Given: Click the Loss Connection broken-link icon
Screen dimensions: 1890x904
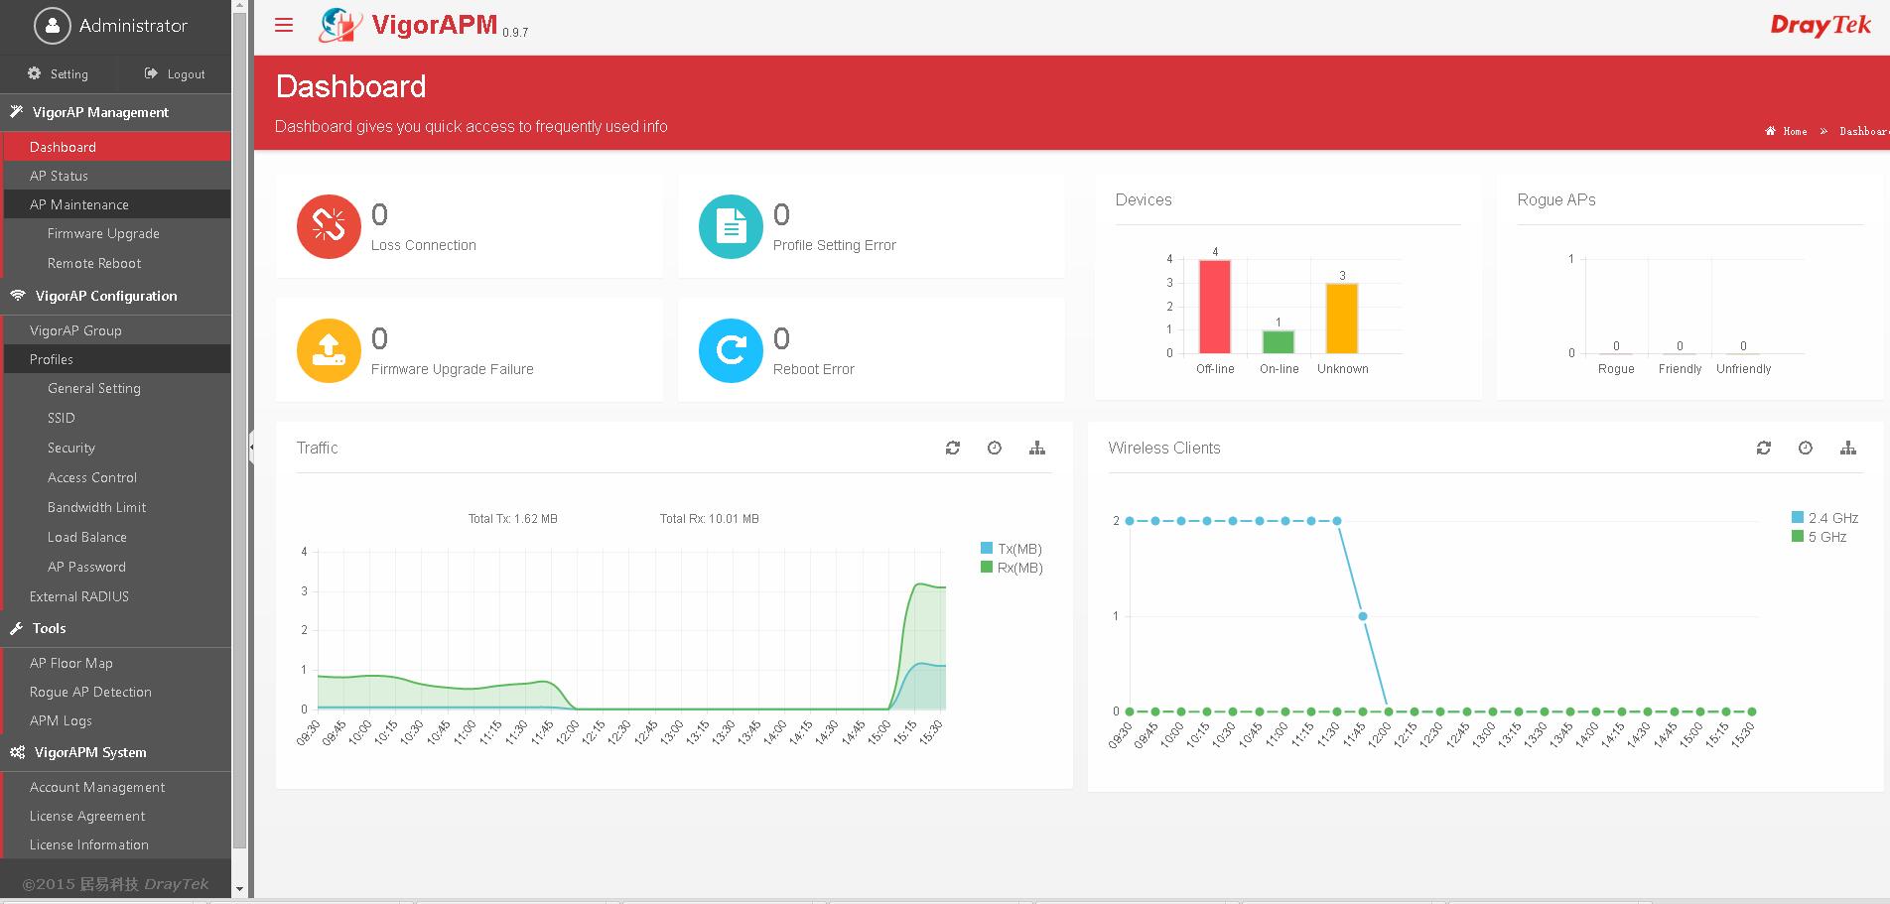Looking at the screenshot, I should pos(329,226).
